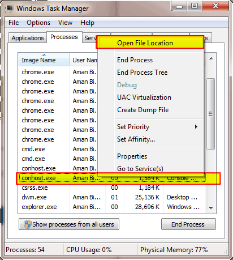233x260 pixels.
Task: Close the Windows Task Manager window
Action: tap(215, 6)
